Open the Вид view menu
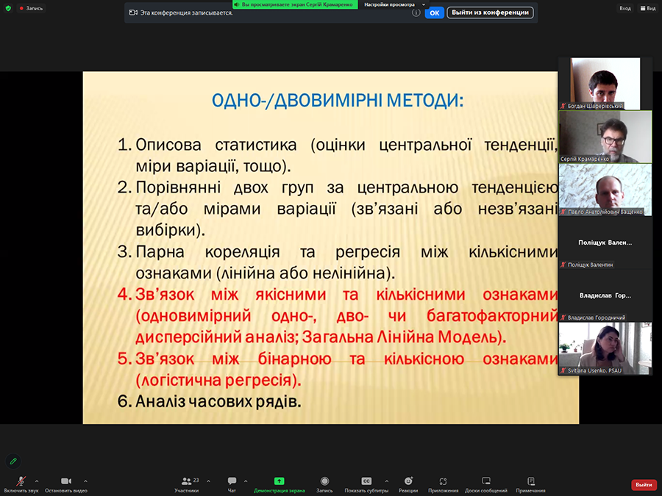This screenshot has height=496, width=662. click(x=648, y=8)
